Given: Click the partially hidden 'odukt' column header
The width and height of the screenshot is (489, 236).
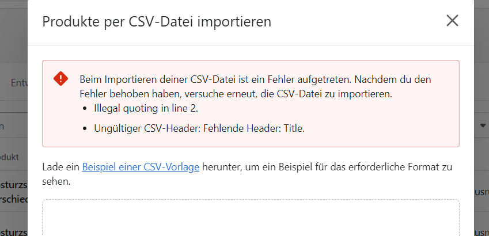Looking at the screenshot, I should [x=10, y=157].
